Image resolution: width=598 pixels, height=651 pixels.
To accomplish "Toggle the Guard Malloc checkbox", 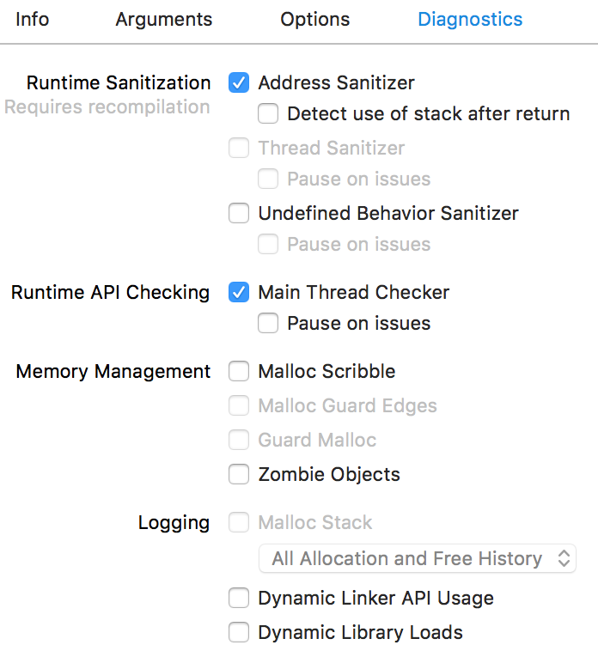I will (239, 440).
